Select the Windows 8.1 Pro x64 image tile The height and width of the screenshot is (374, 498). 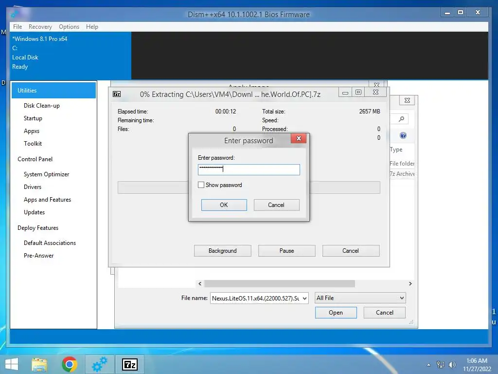71,56
